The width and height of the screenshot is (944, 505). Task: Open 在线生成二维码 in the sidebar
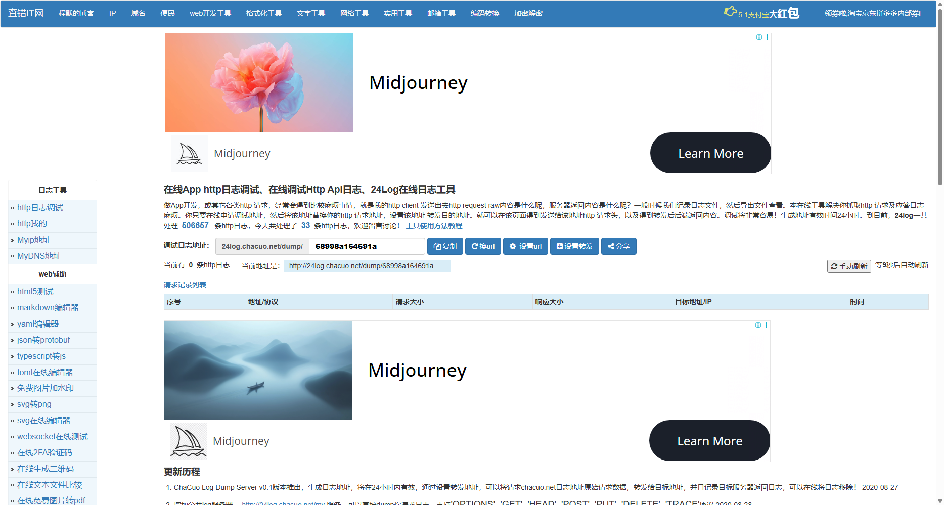click(46, 469)
